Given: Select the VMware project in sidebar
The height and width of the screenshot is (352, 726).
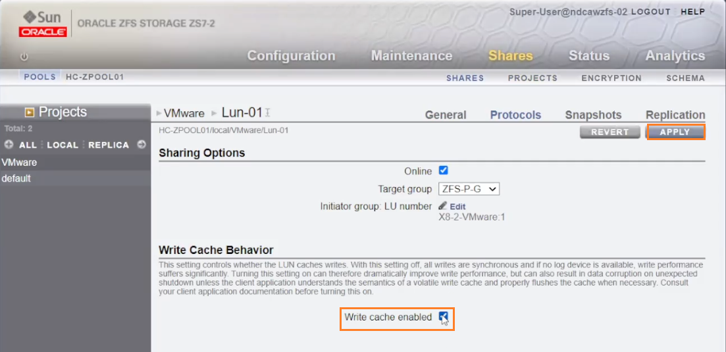Looking at the screenshot, I should click(x=76, y=163).
